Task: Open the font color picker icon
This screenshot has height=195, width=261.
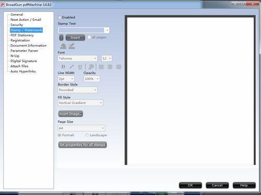Action: click(91, 67)
